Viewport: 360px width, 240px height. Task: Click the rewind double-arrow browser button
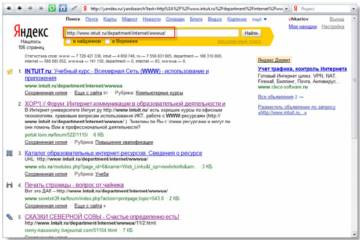[x=9, y=9]
